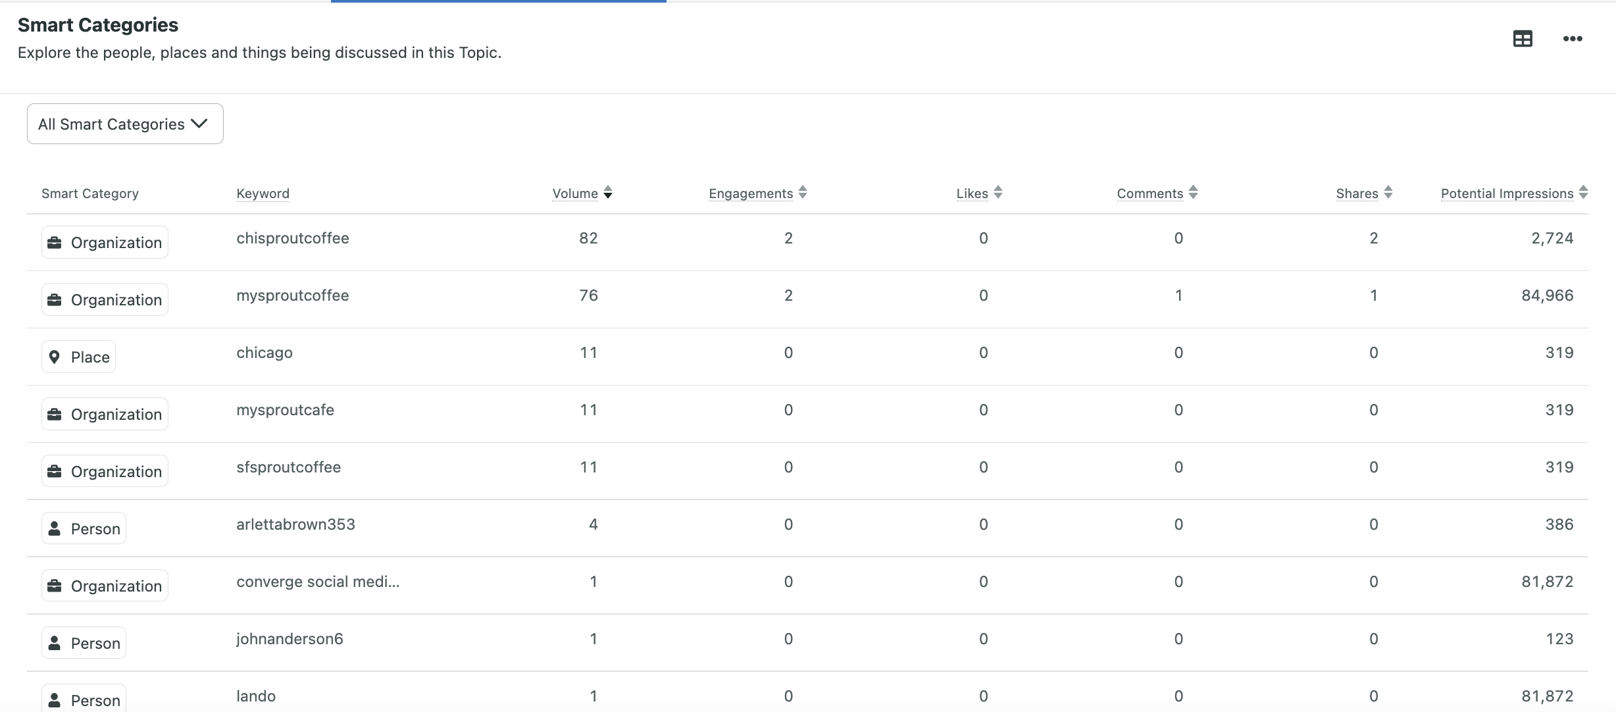Click keyword sfsproutcoffee
The image size is (1616, 712).
(x=288, y=467)
